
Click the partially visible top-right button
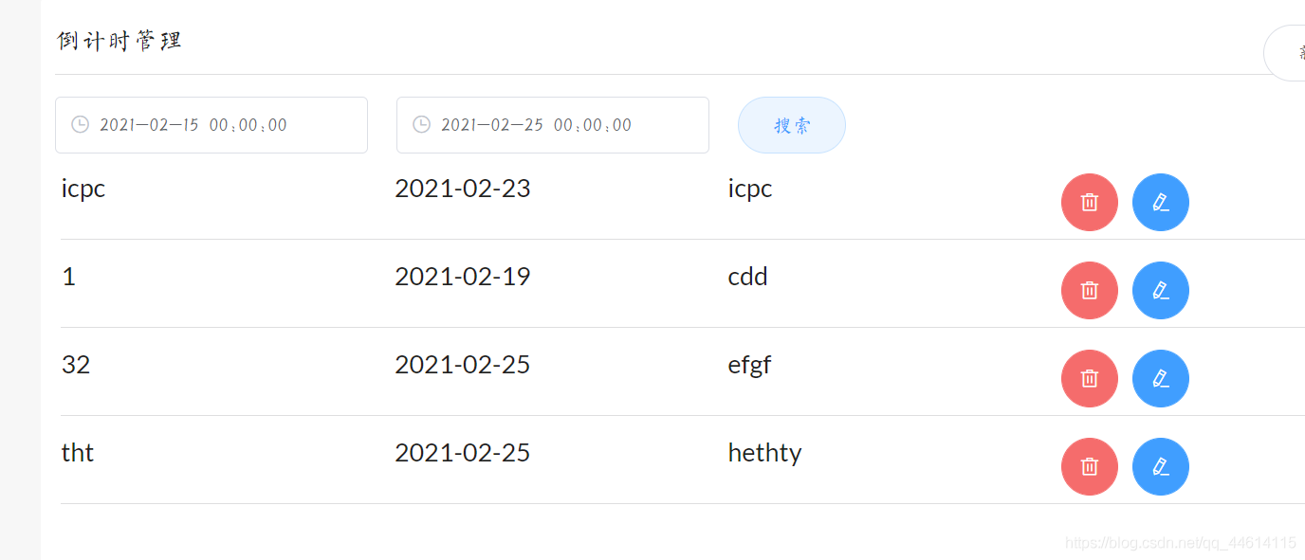coord(1286,53)
